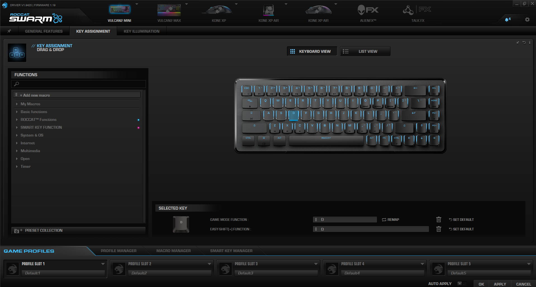The image size is (536, 287).
Task: Open Profile Slot 1 dropdown
Action: click(103, 264)
